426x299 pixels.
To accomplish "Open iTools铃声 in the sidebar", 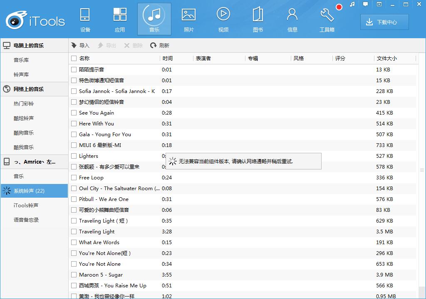I will click(26, 206).
